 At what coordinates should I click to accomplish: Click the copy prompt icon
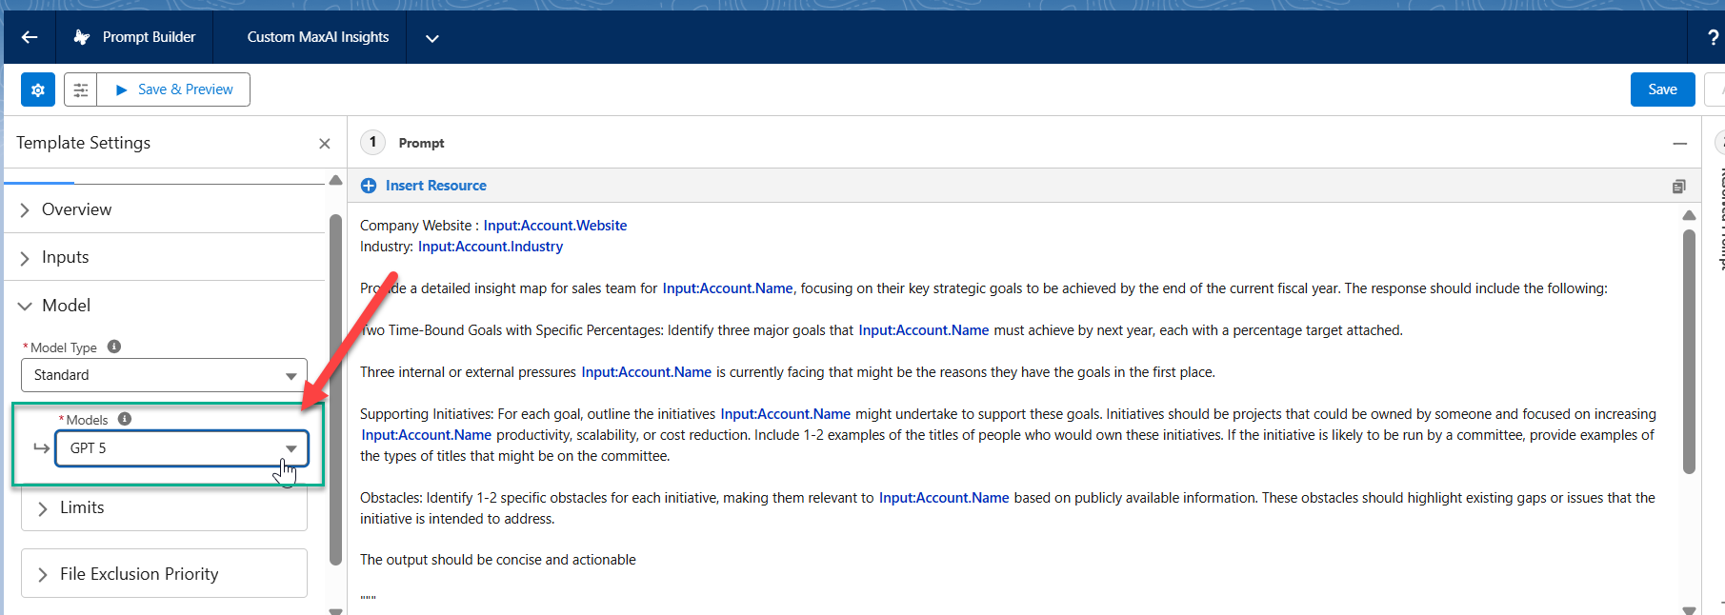click(x=1678, y=186)
